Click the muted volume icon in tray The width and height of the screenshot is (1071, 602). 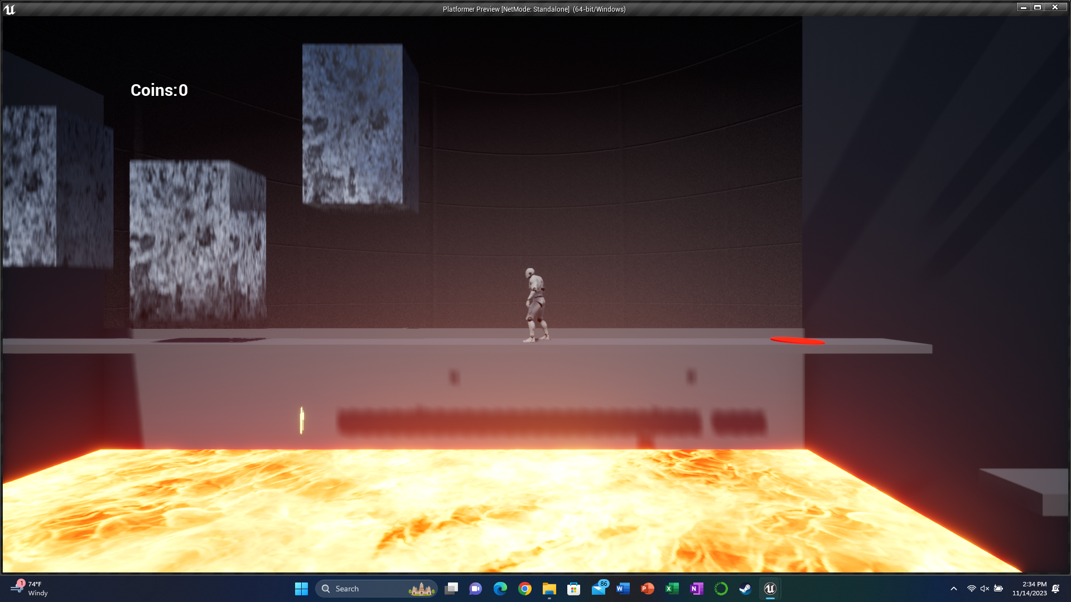coord(985,589)
